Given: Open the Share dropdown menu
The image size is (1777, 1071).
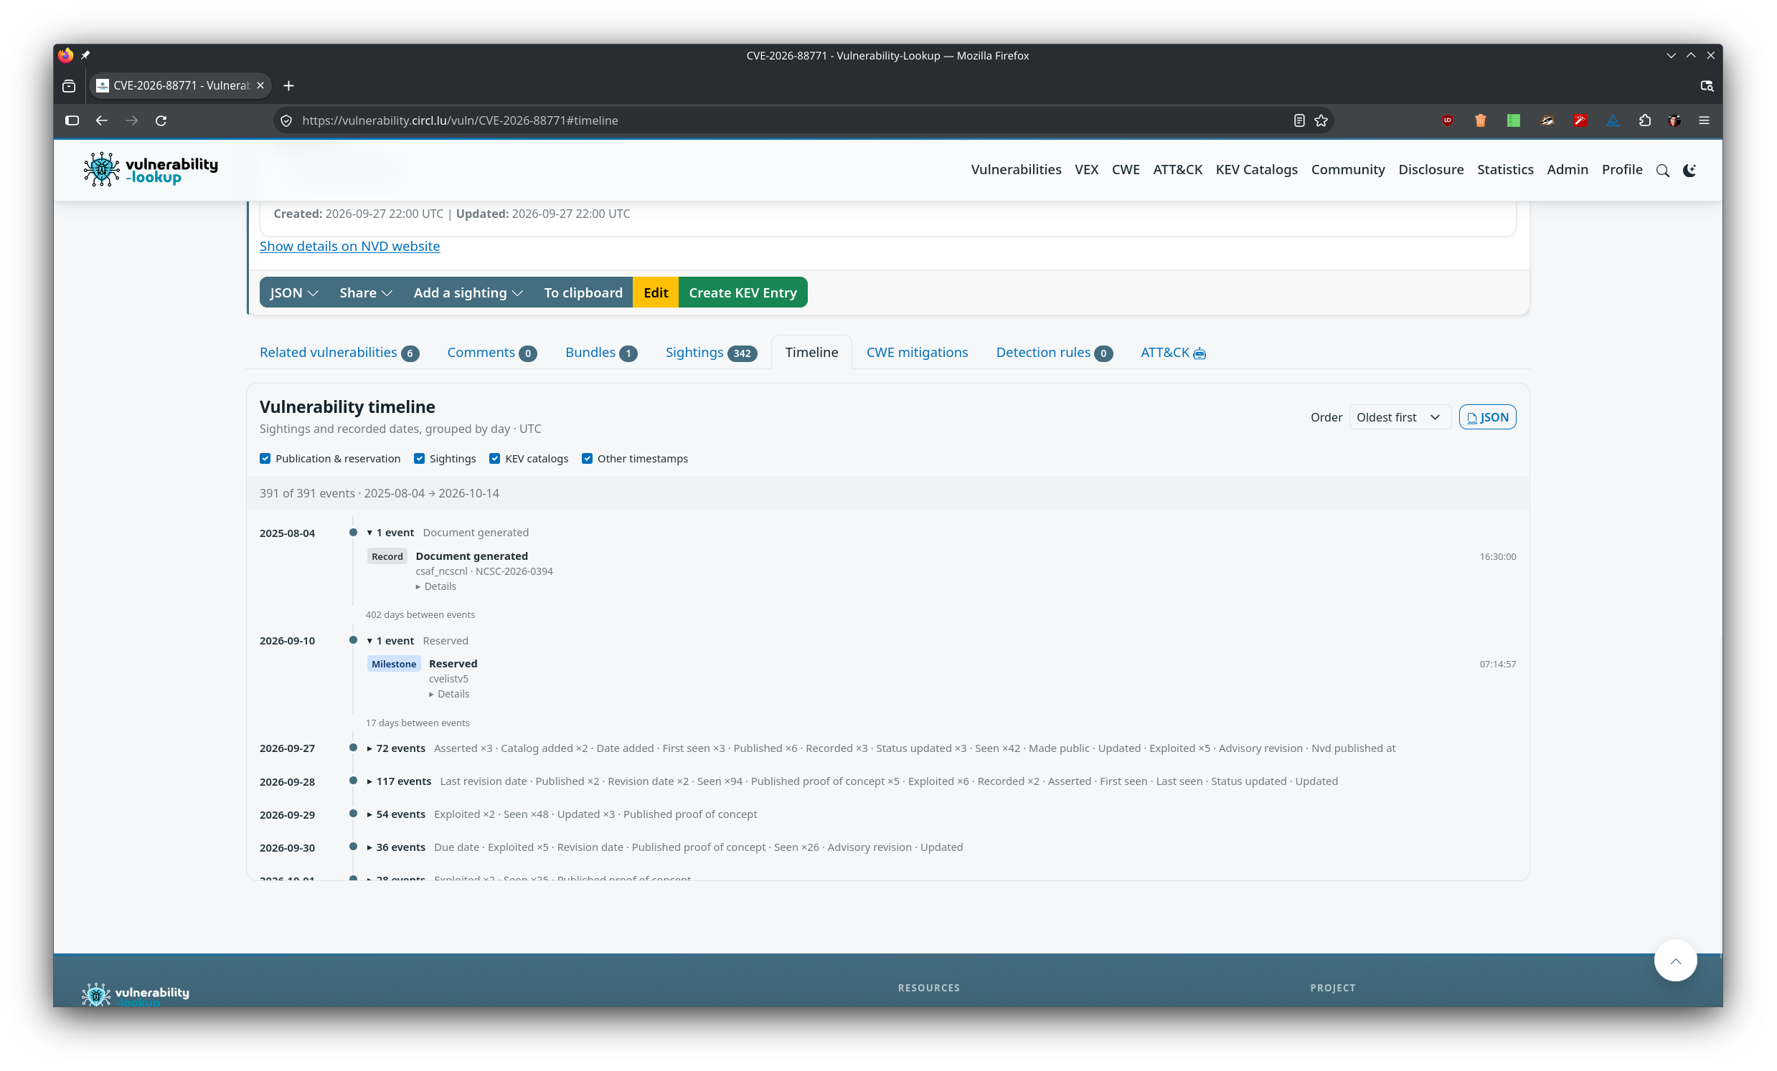Looking at the screenshot, I should (x=366, y=292).
